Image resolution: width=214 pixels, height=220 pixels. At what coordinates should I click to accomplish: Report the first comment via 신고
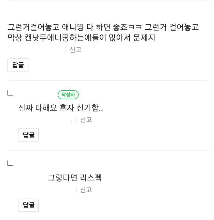point(75,50)
